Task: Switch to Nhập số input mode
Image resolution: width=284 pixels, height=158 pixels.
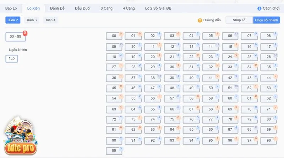Action: [x=239, y=20]
